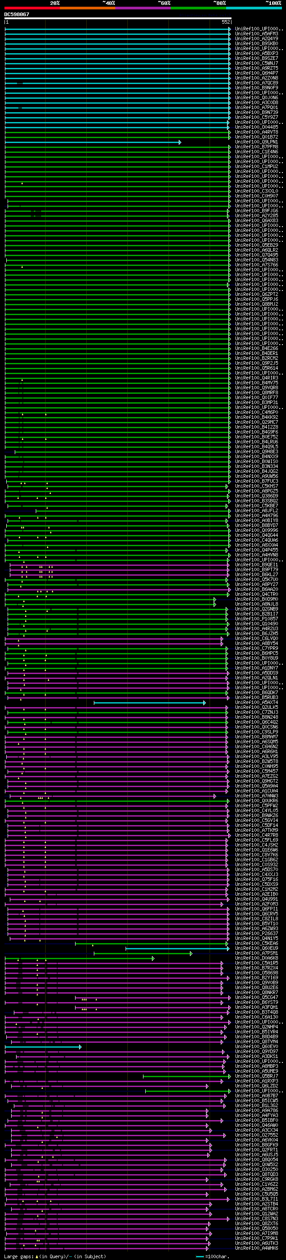Image resolution: width=286 pixels, height=1260 pixels.
Task: Open hit UniRef100_B9N739
Action: coord(257,113)
